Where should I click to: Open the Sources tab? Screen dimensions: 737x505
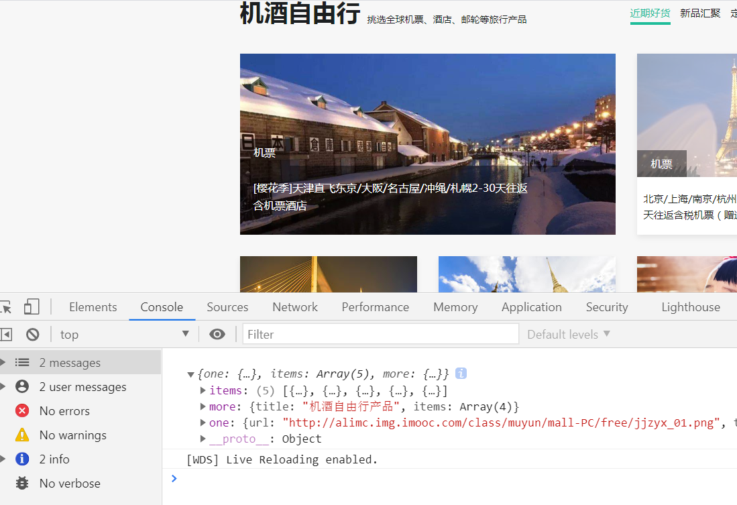coord(227,307)
